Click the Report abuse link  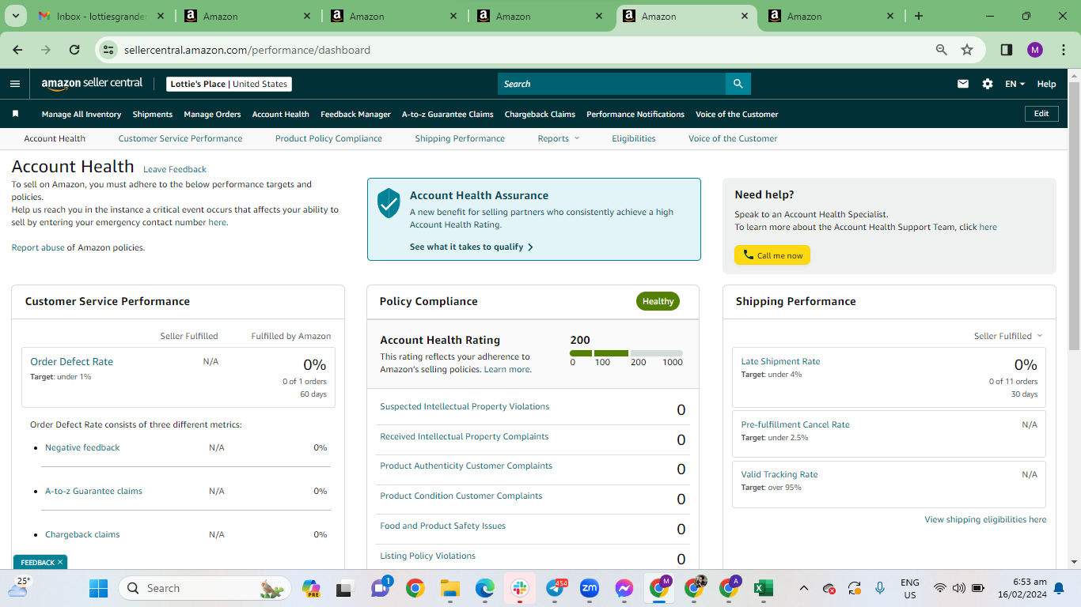click(38, 247)
